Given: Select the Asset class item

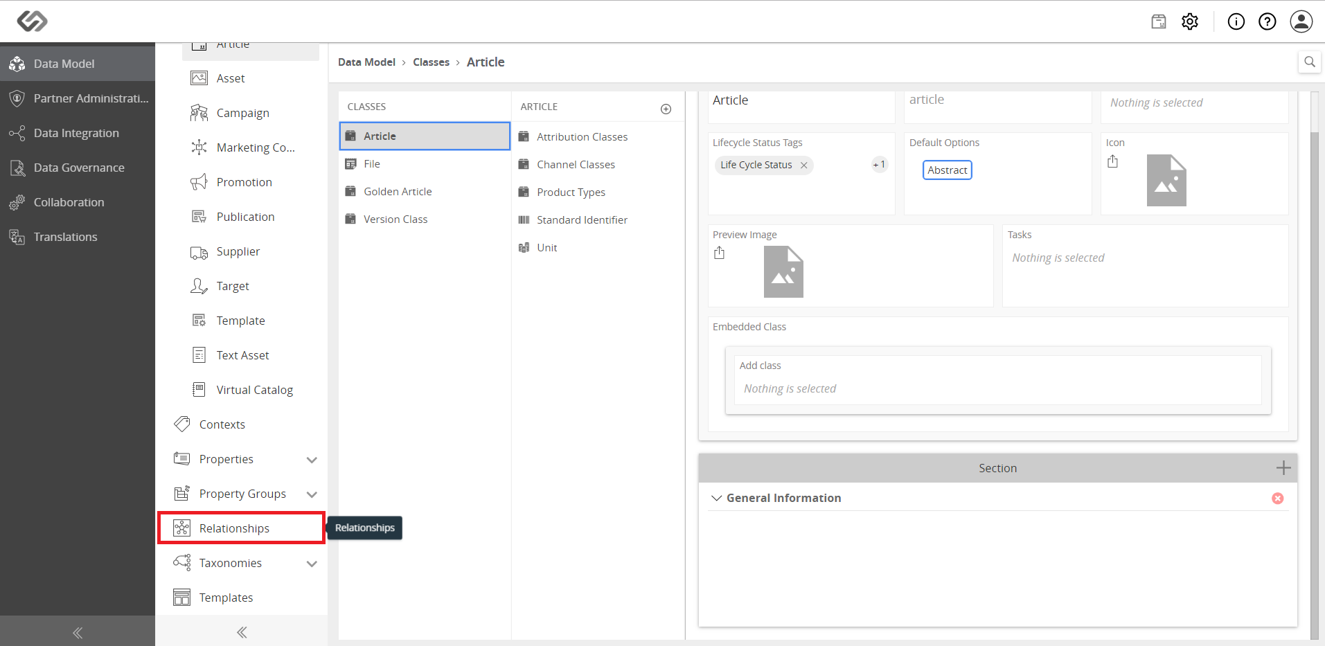Looking at the screenshot, I should (x=251, y=78).
